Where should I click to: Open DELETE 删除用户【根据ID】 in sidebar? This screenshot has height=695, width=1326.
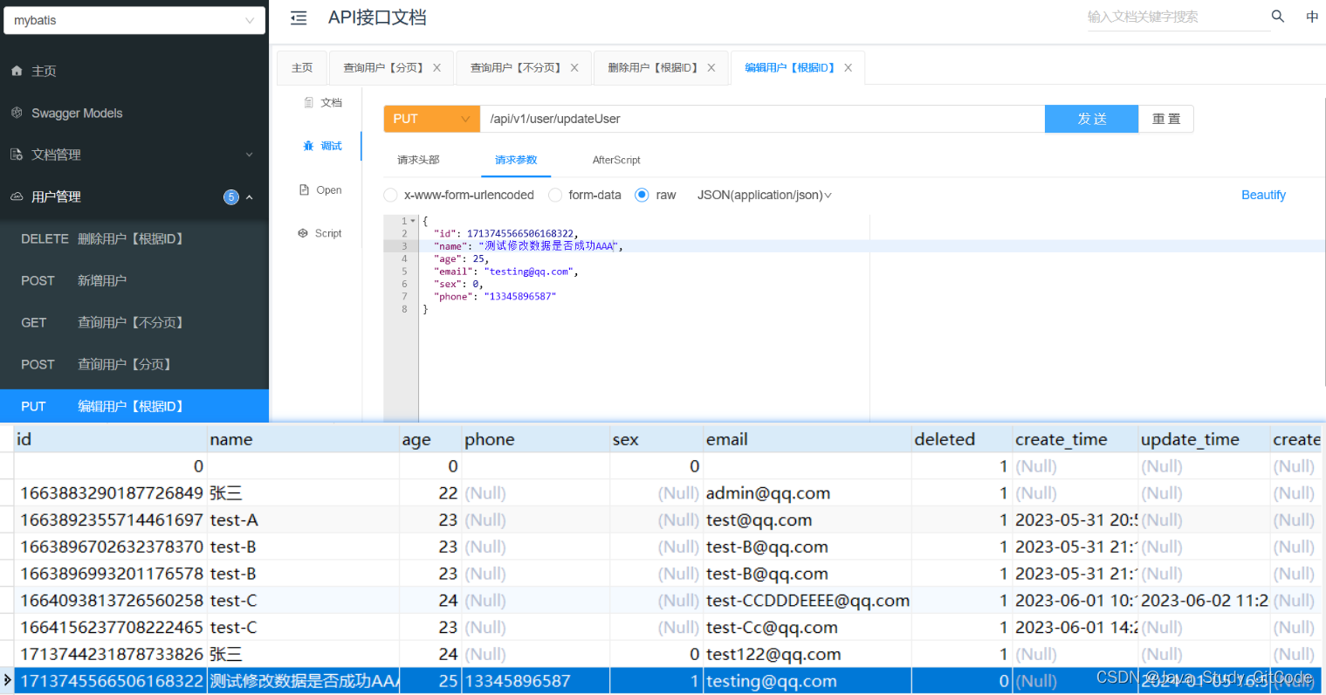(x=134, y=238)
